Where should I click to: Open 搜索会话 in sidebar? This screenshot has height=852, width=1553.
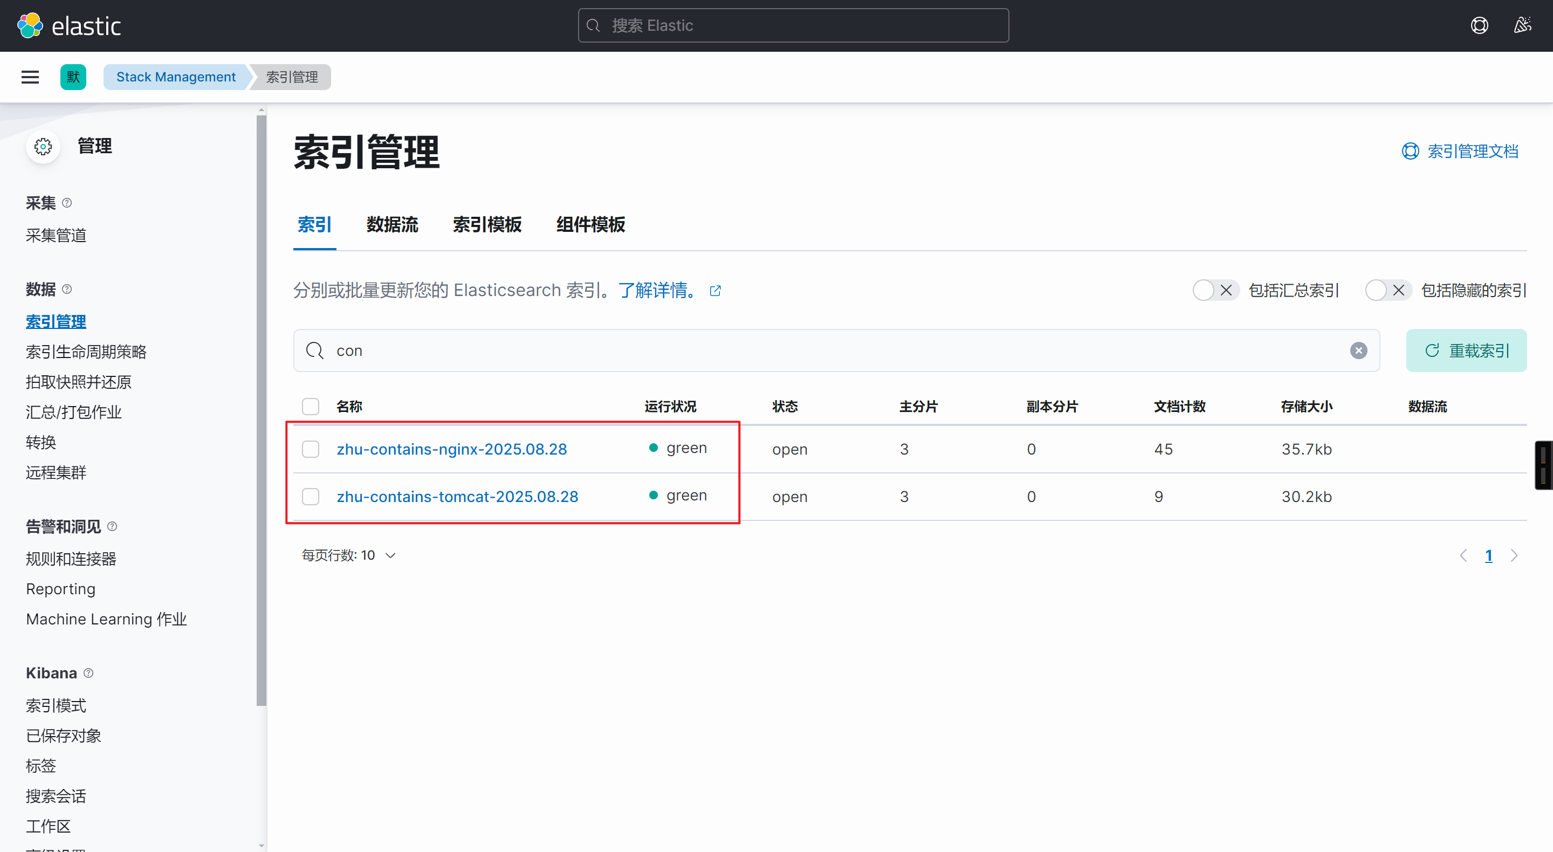point(56,796)
